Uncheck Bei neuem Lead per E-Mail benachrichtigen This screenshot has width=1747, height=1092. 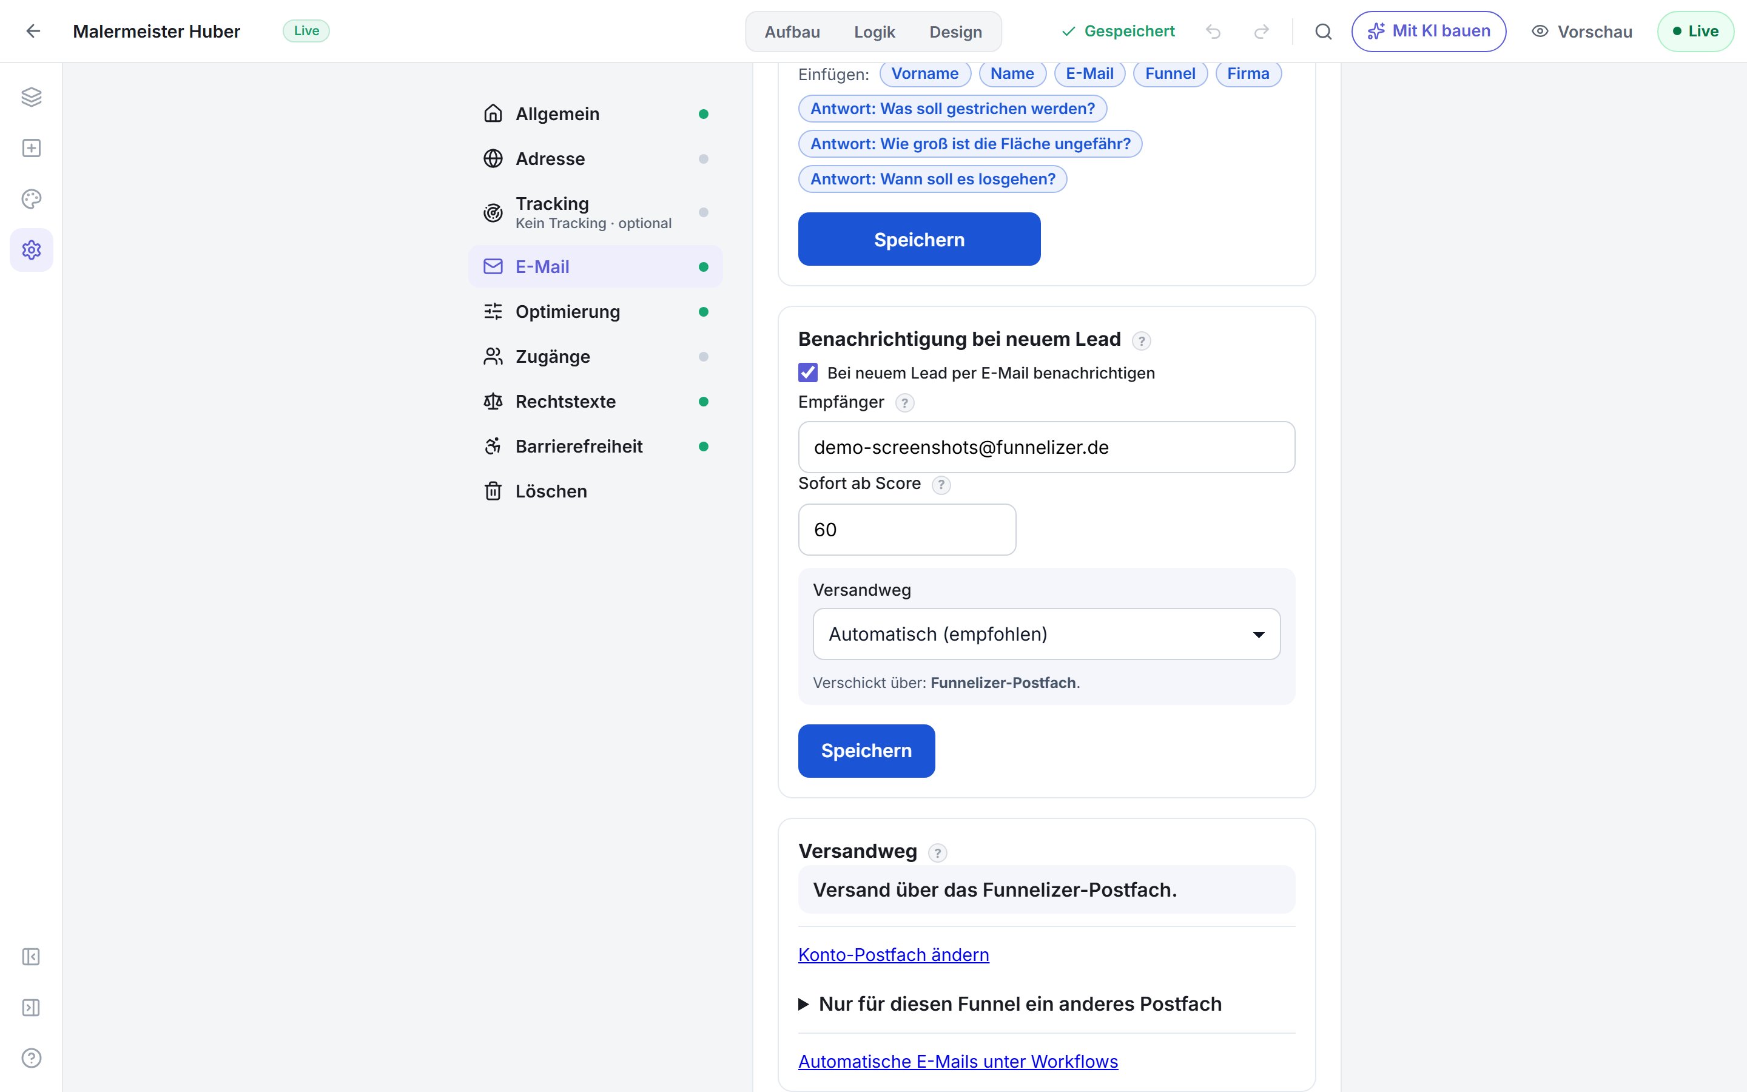[x=808, y=372]
